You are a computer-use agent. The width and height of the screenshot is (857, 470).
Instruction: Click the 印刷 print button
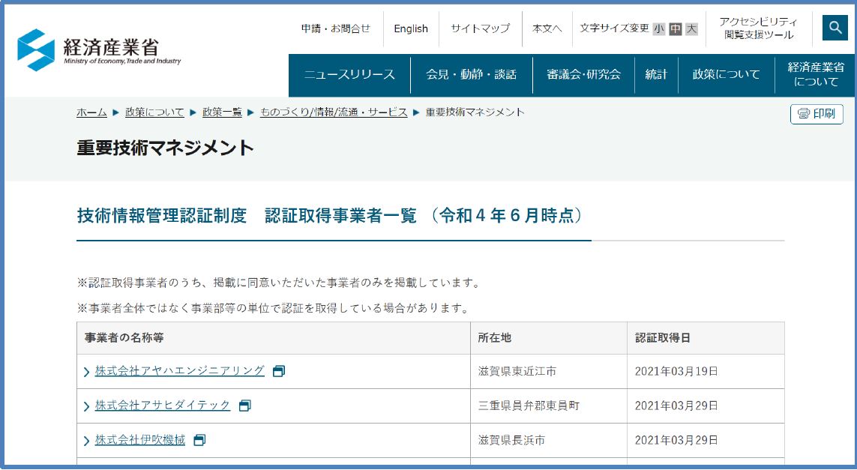(817, 114)
